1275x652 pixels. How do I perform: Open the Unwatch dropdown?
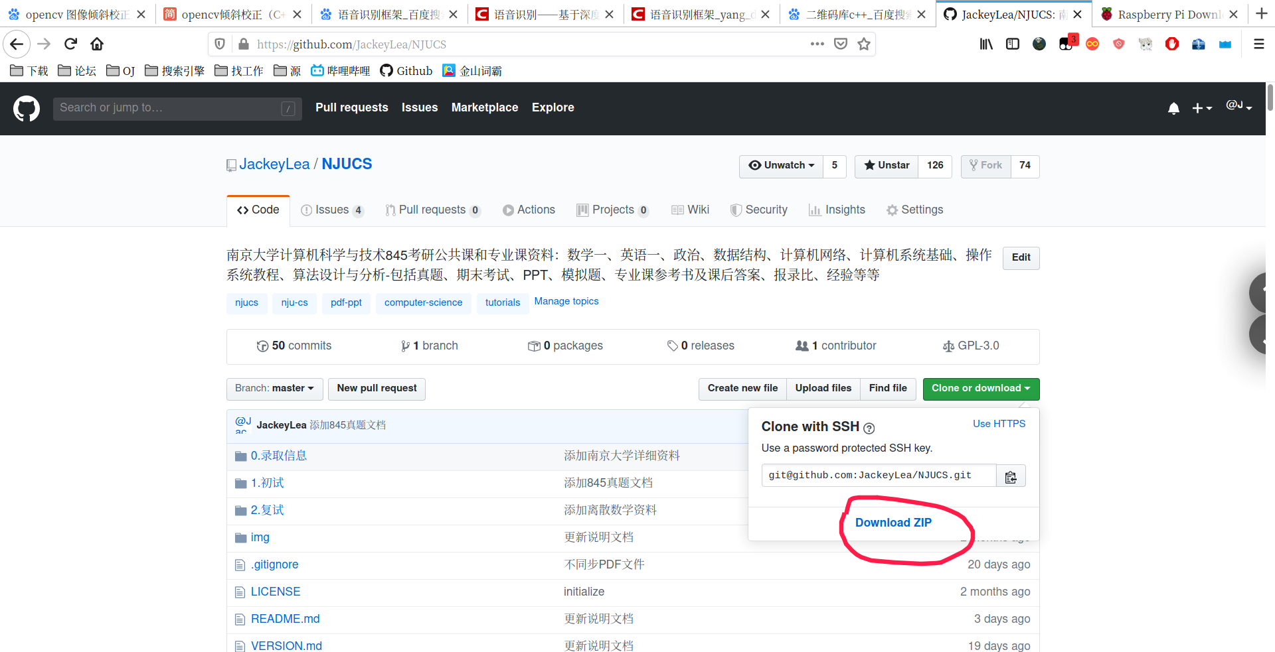coord(781,166)
